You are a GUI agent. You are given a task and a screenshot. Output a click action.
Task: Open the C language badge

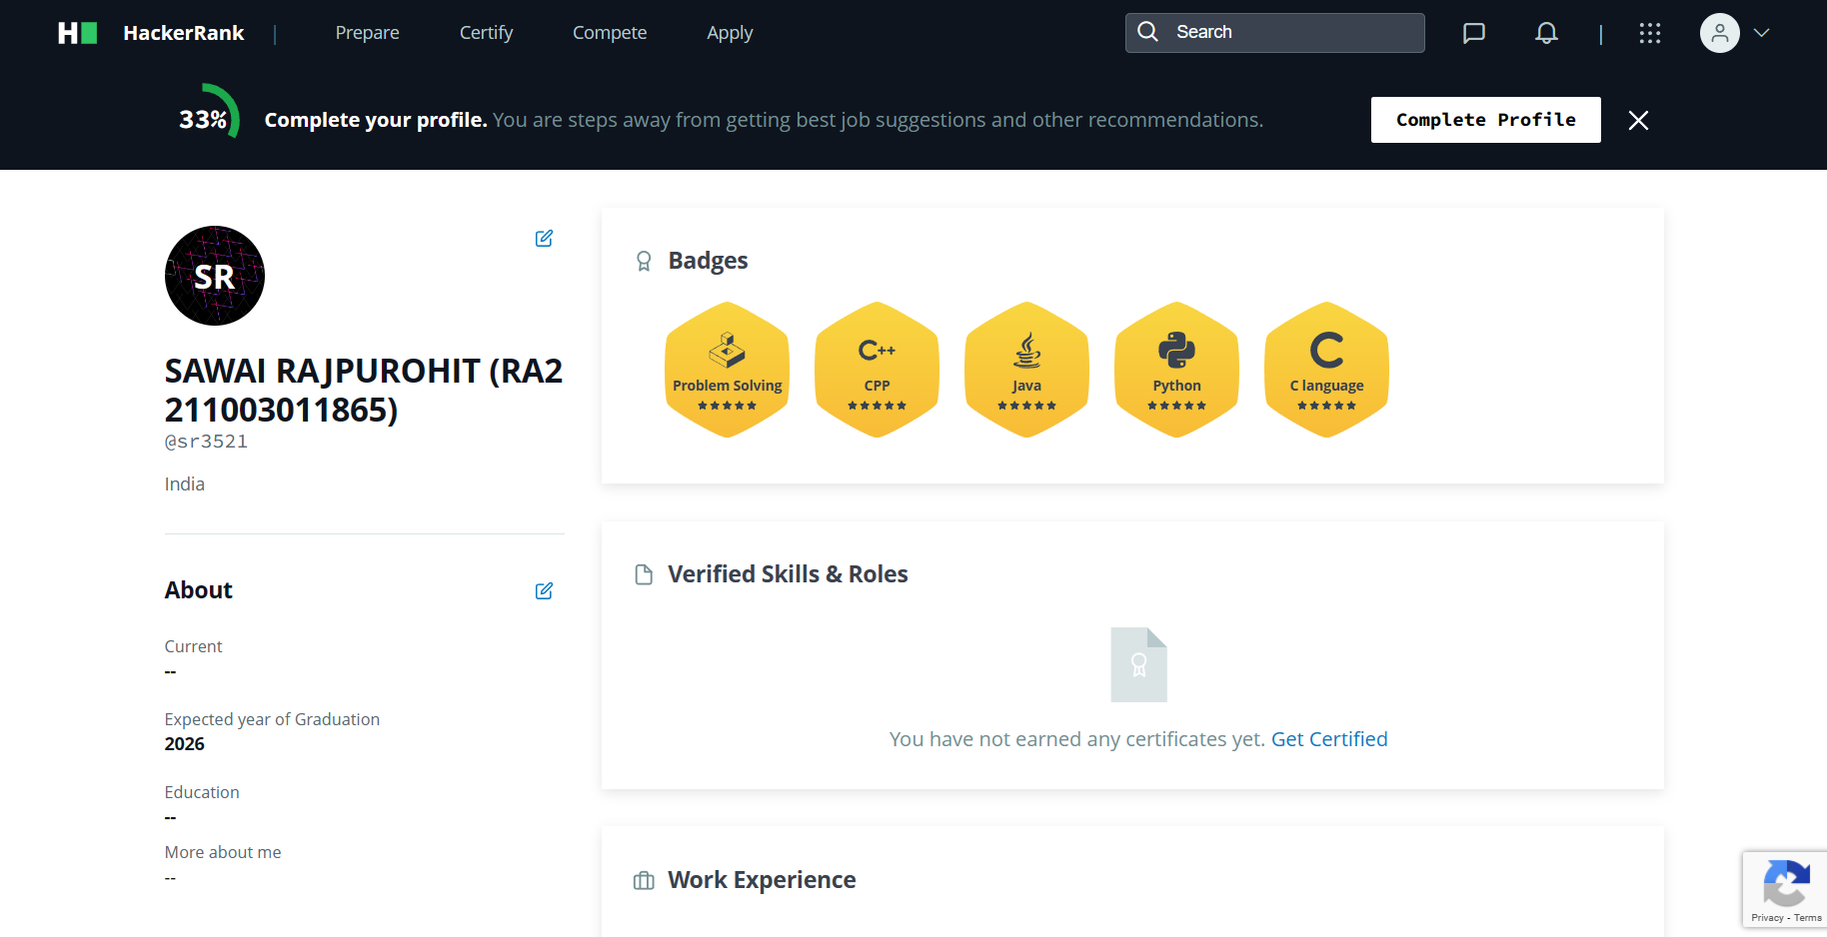1326,370
